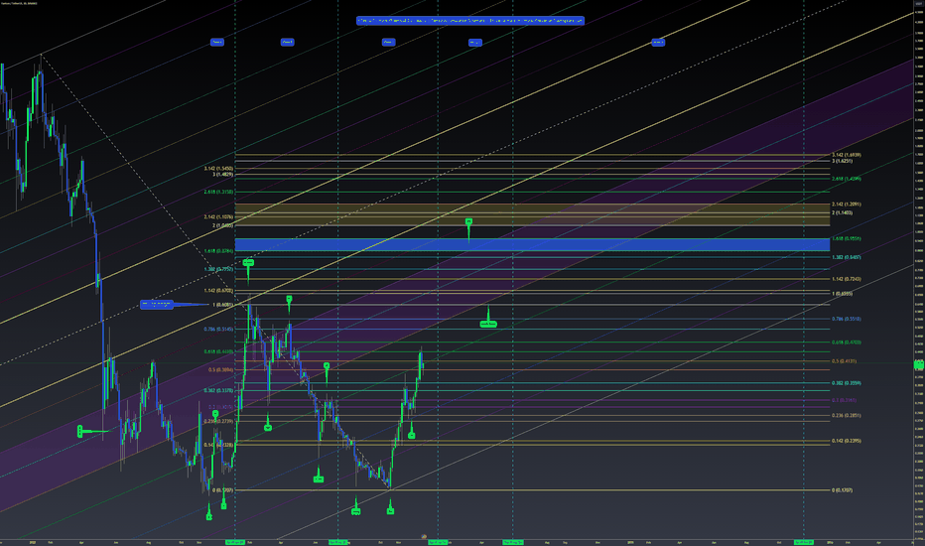
Task: Click the 0.786 (0.5145) Fibonacci label
Action: pos(219,330)
